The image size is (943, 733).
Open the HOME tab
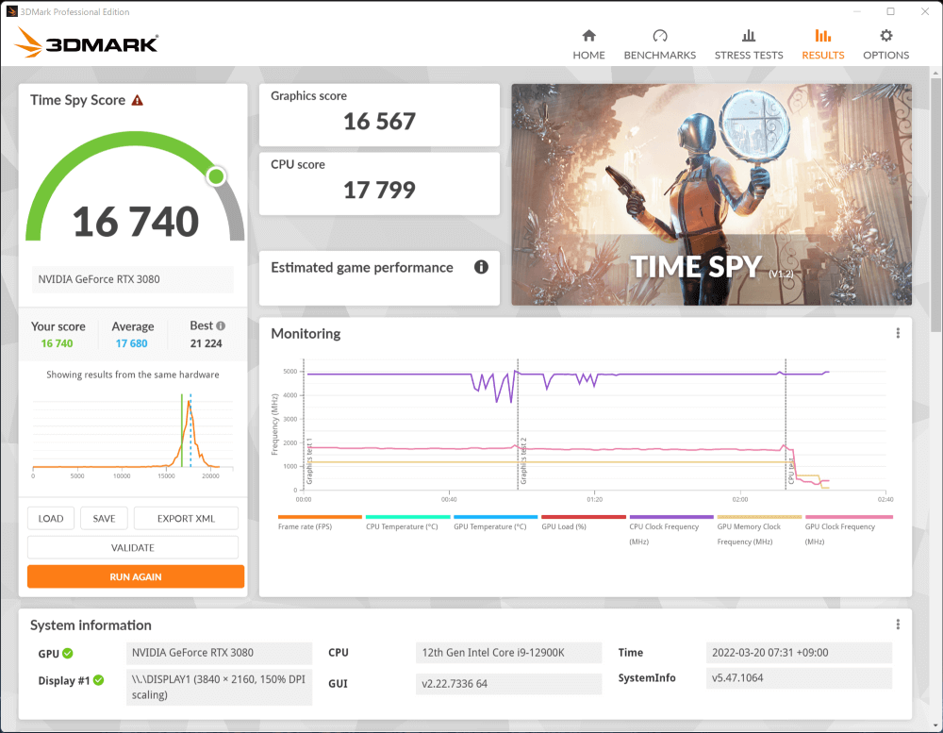(588, 44)
